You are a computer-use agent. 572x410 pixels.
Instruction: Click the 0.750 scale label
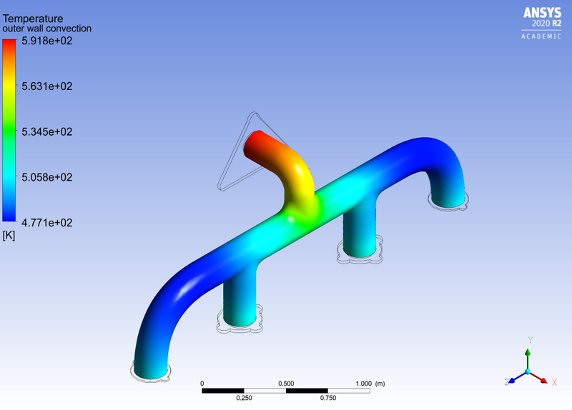point(328,398)
